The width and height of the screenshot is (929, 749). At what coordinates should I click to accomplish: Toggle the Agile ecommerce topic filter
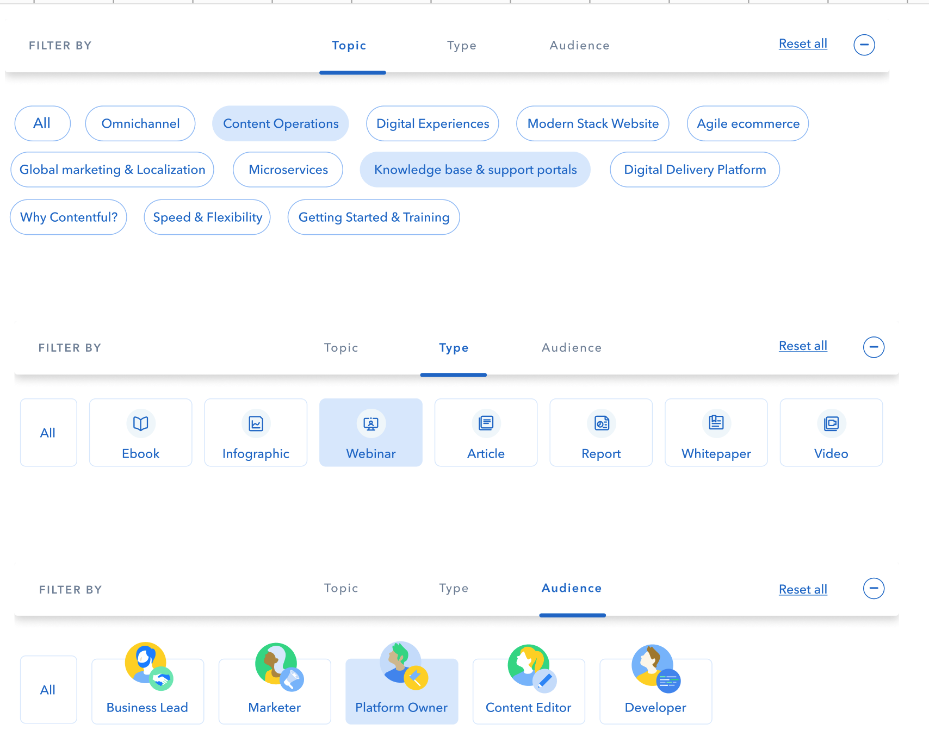(748, 123)
